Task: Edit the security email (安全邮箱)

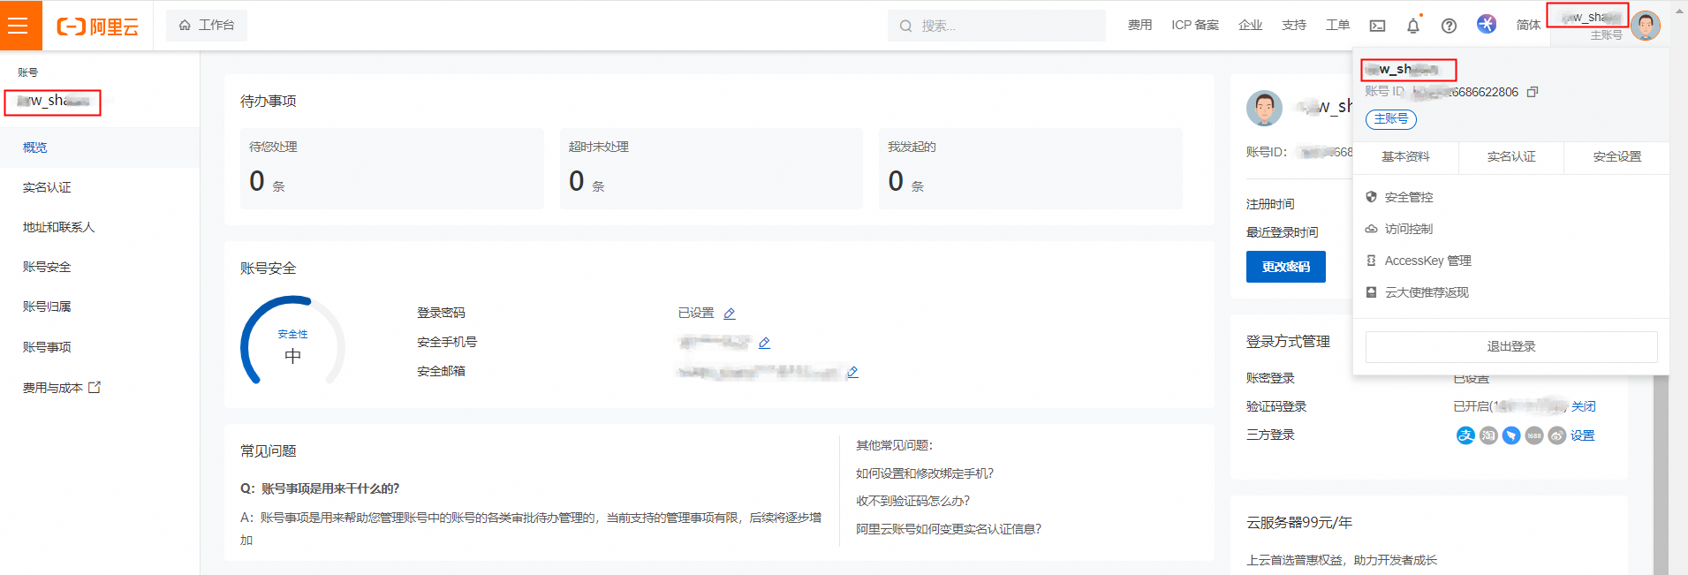Action: pyautogui.click(x=852, y=373)
